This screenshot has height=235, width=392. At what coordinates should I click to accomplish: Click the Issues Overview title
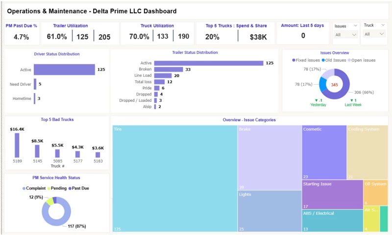(335, 53)
